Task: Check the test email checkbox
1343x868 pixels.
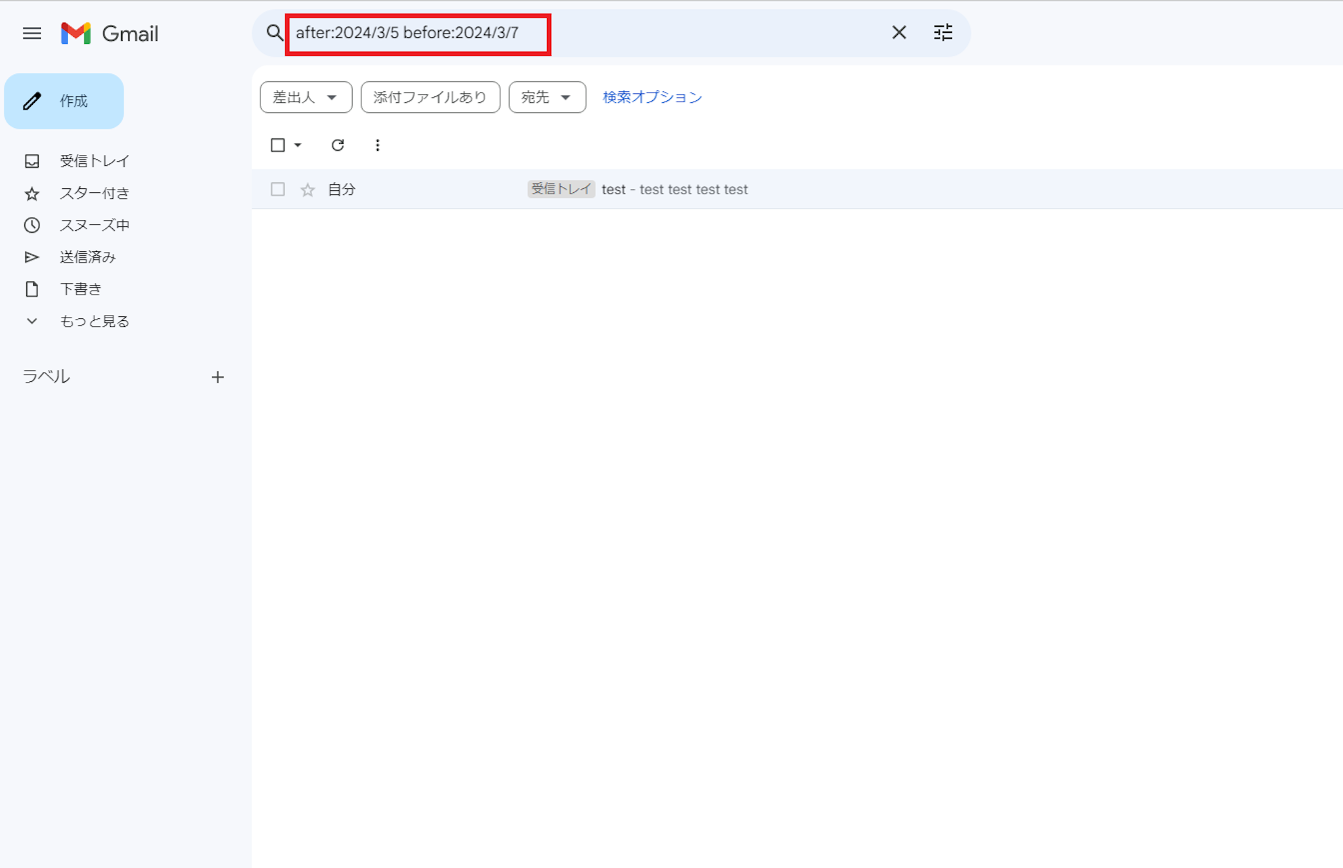Action: pyautogui.click(x=277, y=190)
